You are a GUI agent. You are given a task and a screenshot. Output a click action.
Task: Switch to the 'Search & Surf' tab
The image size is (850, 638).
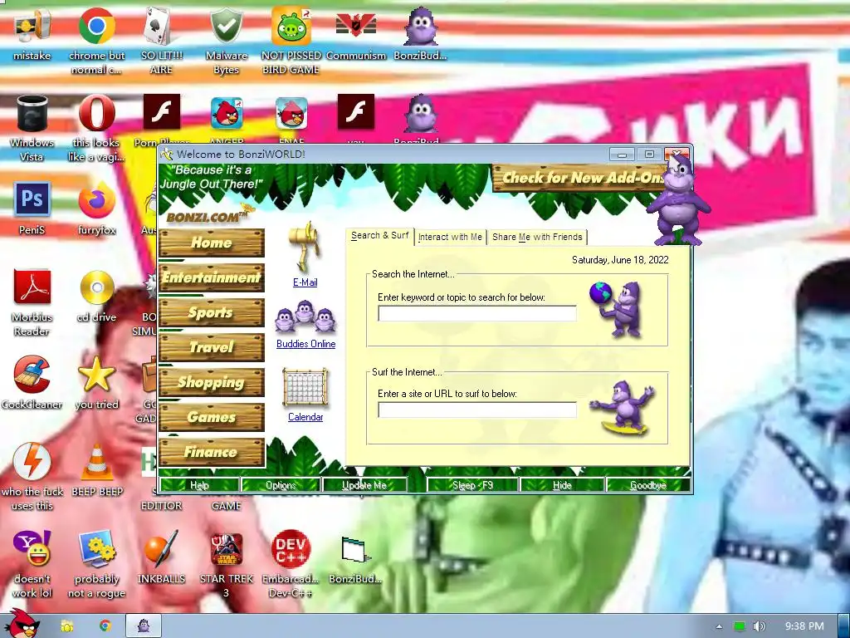point(379,236)
